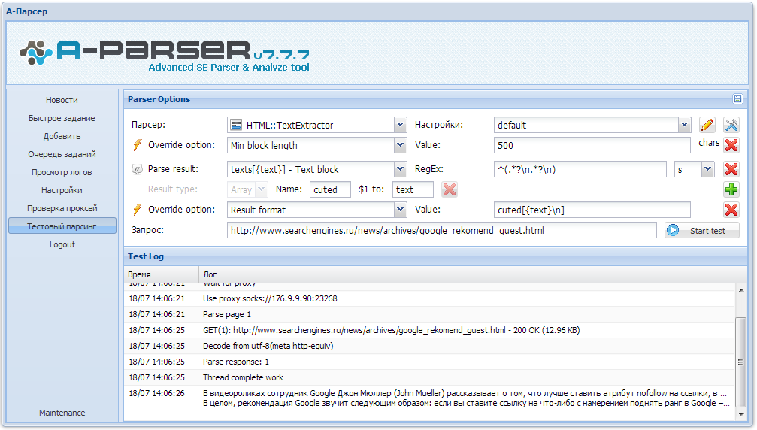Click Logout in the sidebar

coord(62,244)
